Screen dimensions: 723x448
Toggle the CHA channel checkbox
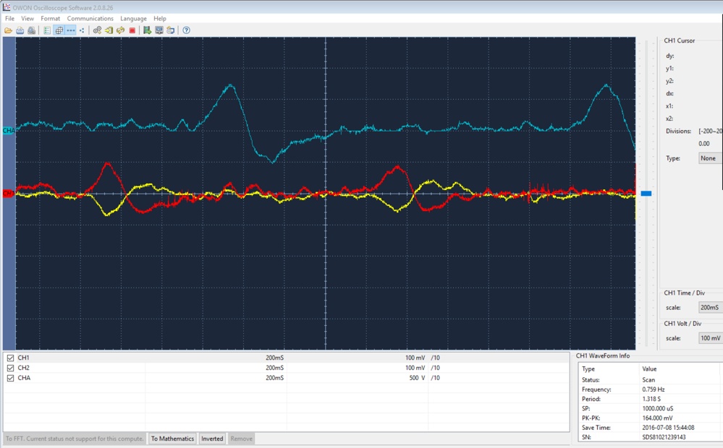pyautogui.click(x=10, y=378)
